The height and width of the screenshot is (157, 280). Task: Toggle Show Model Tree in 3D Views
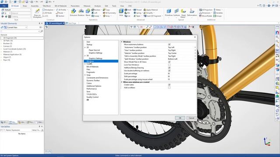coord(169,62)
